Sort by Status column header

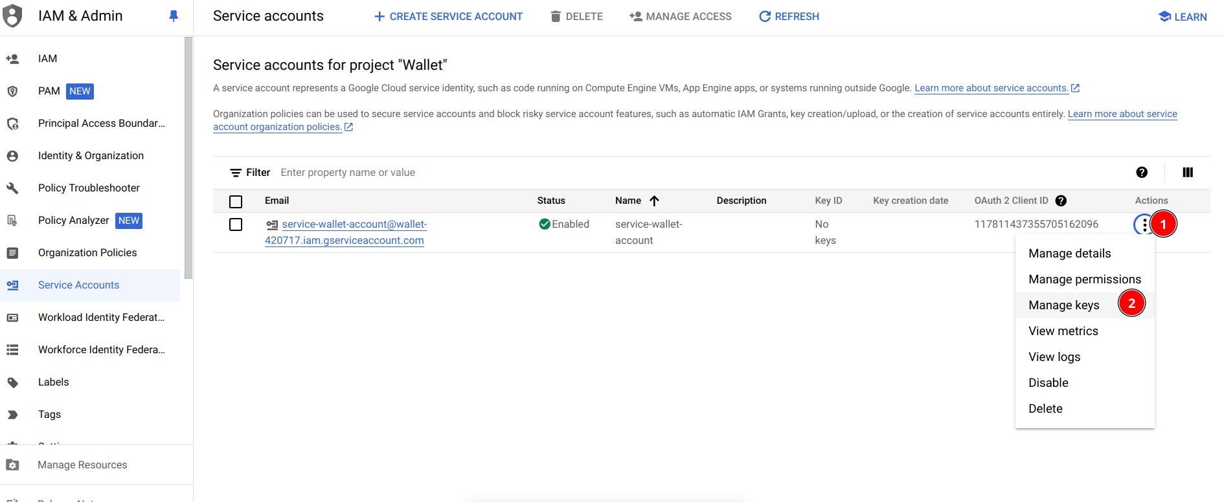(x=551, y=201)
